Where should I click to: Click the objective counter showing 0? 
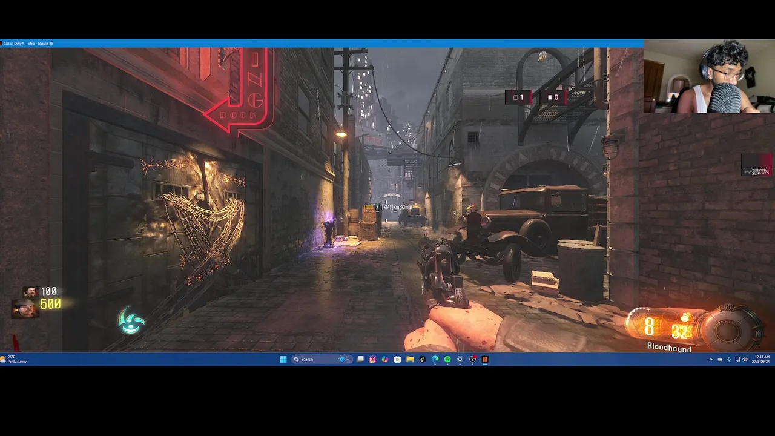click(x=553, y=97)
